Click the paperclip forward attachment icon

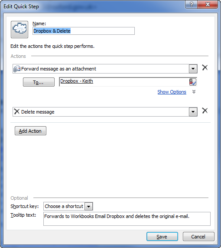pos(16,69)
